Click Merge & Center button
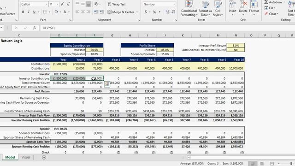295x166 pixels. 121,12
